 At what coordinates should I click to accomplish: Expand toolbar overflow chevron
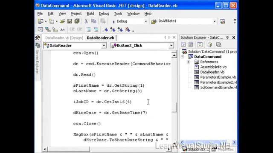click(x=235, y=21)
